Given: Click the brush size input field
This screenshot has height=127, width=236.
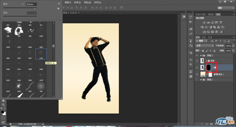Looking at the screenshot, I should tap(31, 4).
